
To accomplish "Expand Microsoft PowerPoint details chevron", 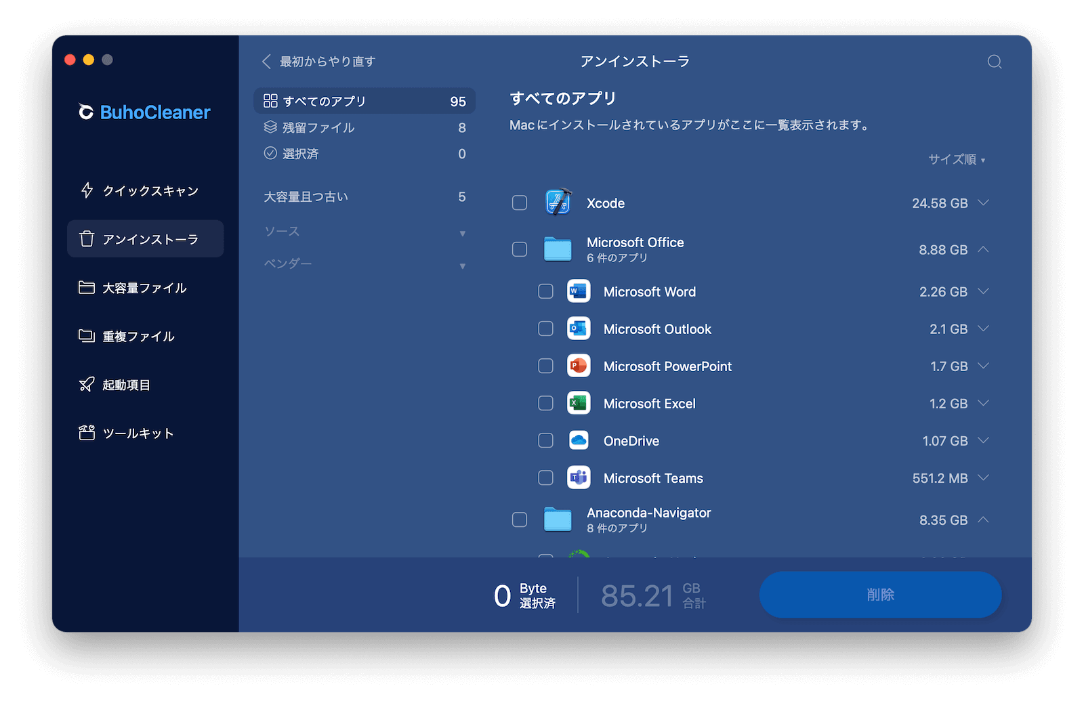I will [x=984, y=366].
